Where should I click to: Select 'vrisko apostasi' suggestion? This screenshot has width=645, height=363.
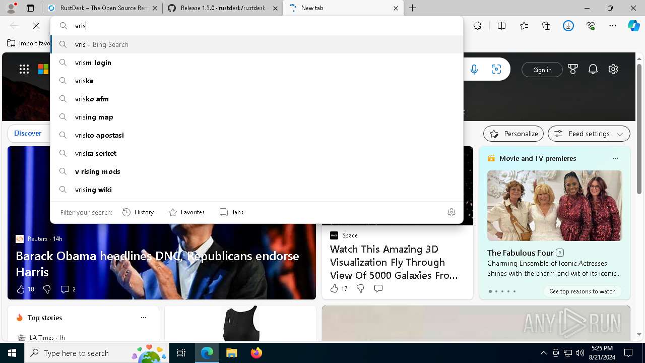pos(256,135)
